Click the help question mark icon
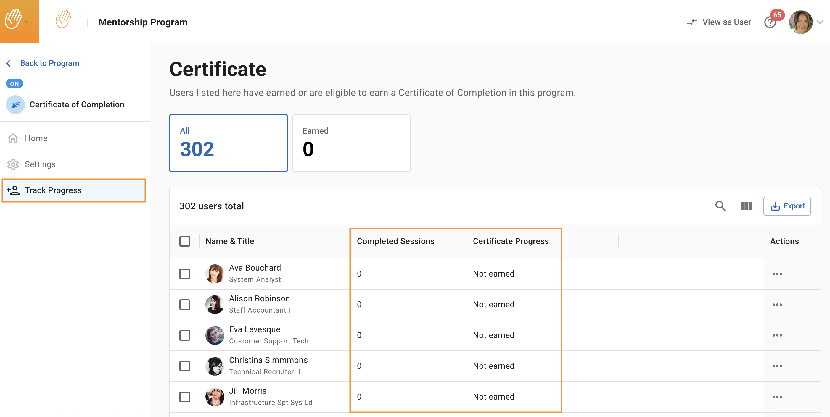The width and height of the screenshot is (830, 417). coord(770,22)
